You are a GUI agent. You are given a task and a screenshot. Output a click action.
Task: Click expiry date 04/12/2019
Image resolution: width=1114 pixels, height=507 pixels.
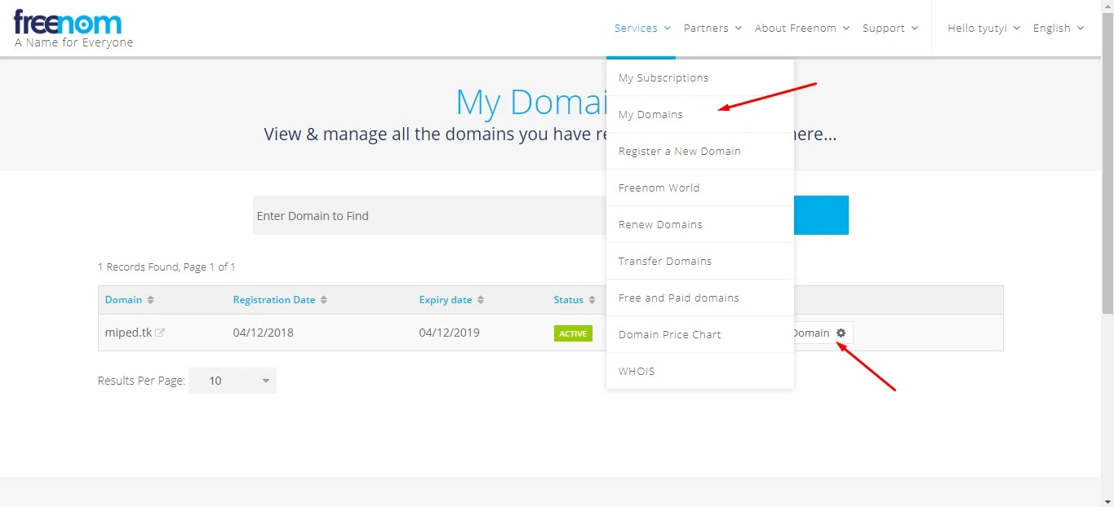pos(450,333)
